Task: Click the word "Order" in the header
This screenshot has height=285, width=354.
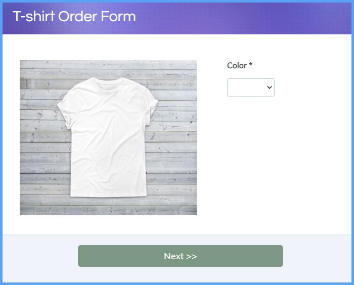Action: tap(78, 17)
